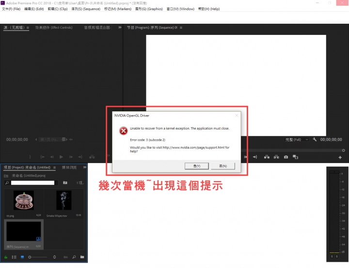The width and height of the screenshot is (349, 268).
Task: Go to In point in Source monitor
Action: click(x=43, y=157)
